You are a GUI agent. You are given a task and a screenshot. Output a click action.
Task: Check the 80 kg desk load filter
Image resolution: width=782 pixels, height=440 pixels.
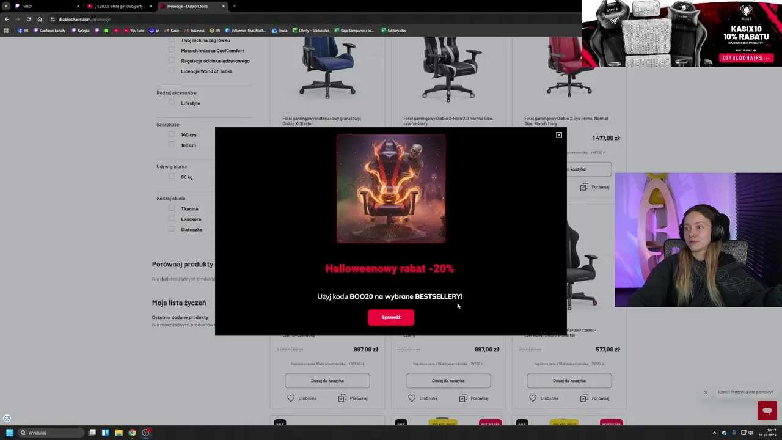point(172,177)
